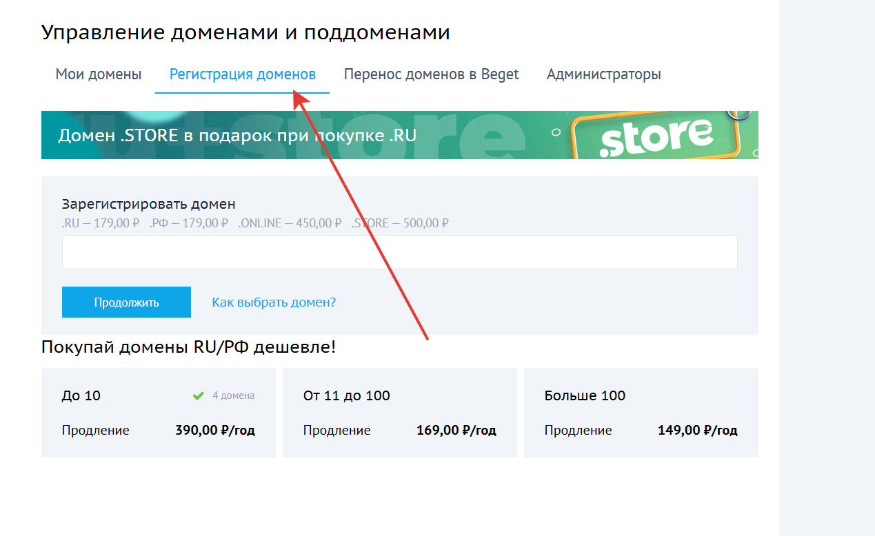Click the 149,00 ₽/год renewal price
Image resolution: width=875 pixels, height=536 pixels.
[697, 431]
